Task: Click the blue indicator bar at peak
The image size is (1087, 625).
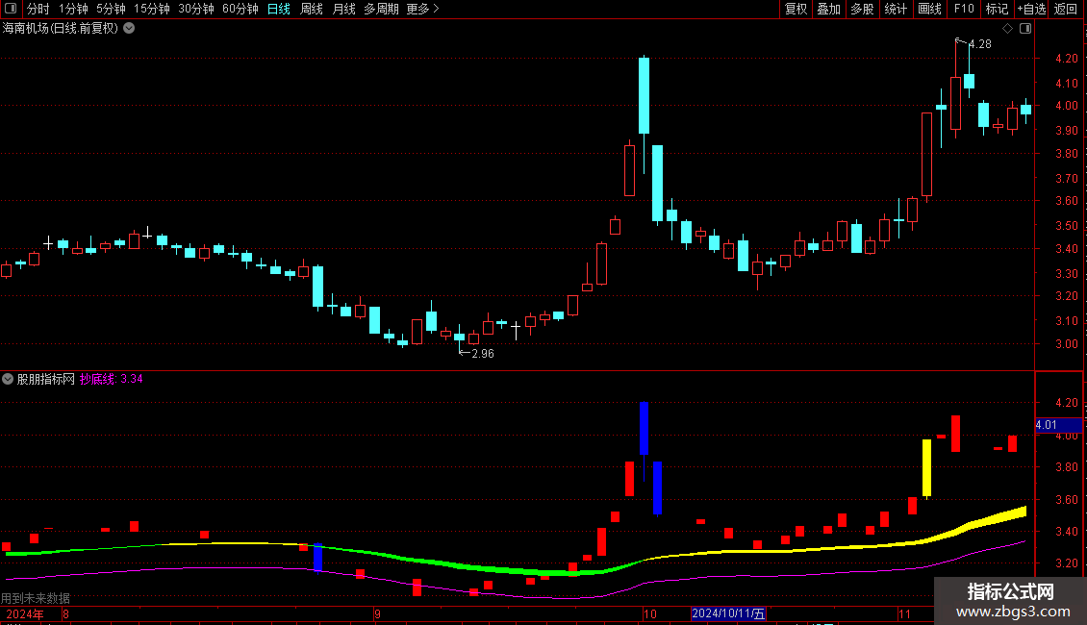Action: (x=644, y=428)
